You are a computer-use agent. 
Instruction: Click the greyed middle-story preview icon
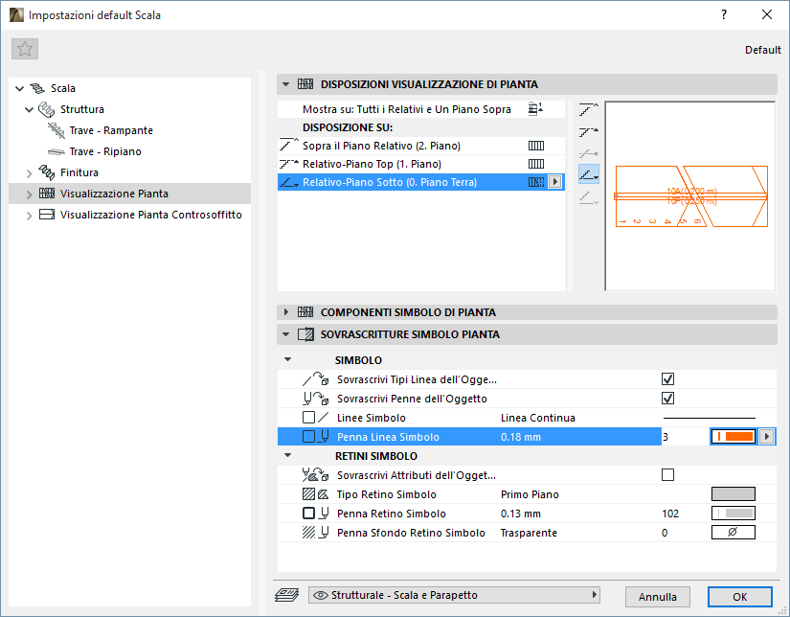(588, 153)
